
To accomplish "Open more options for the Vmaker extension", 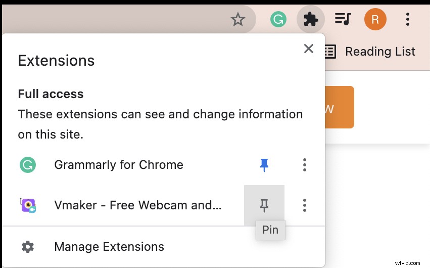I will click(304, 205).
